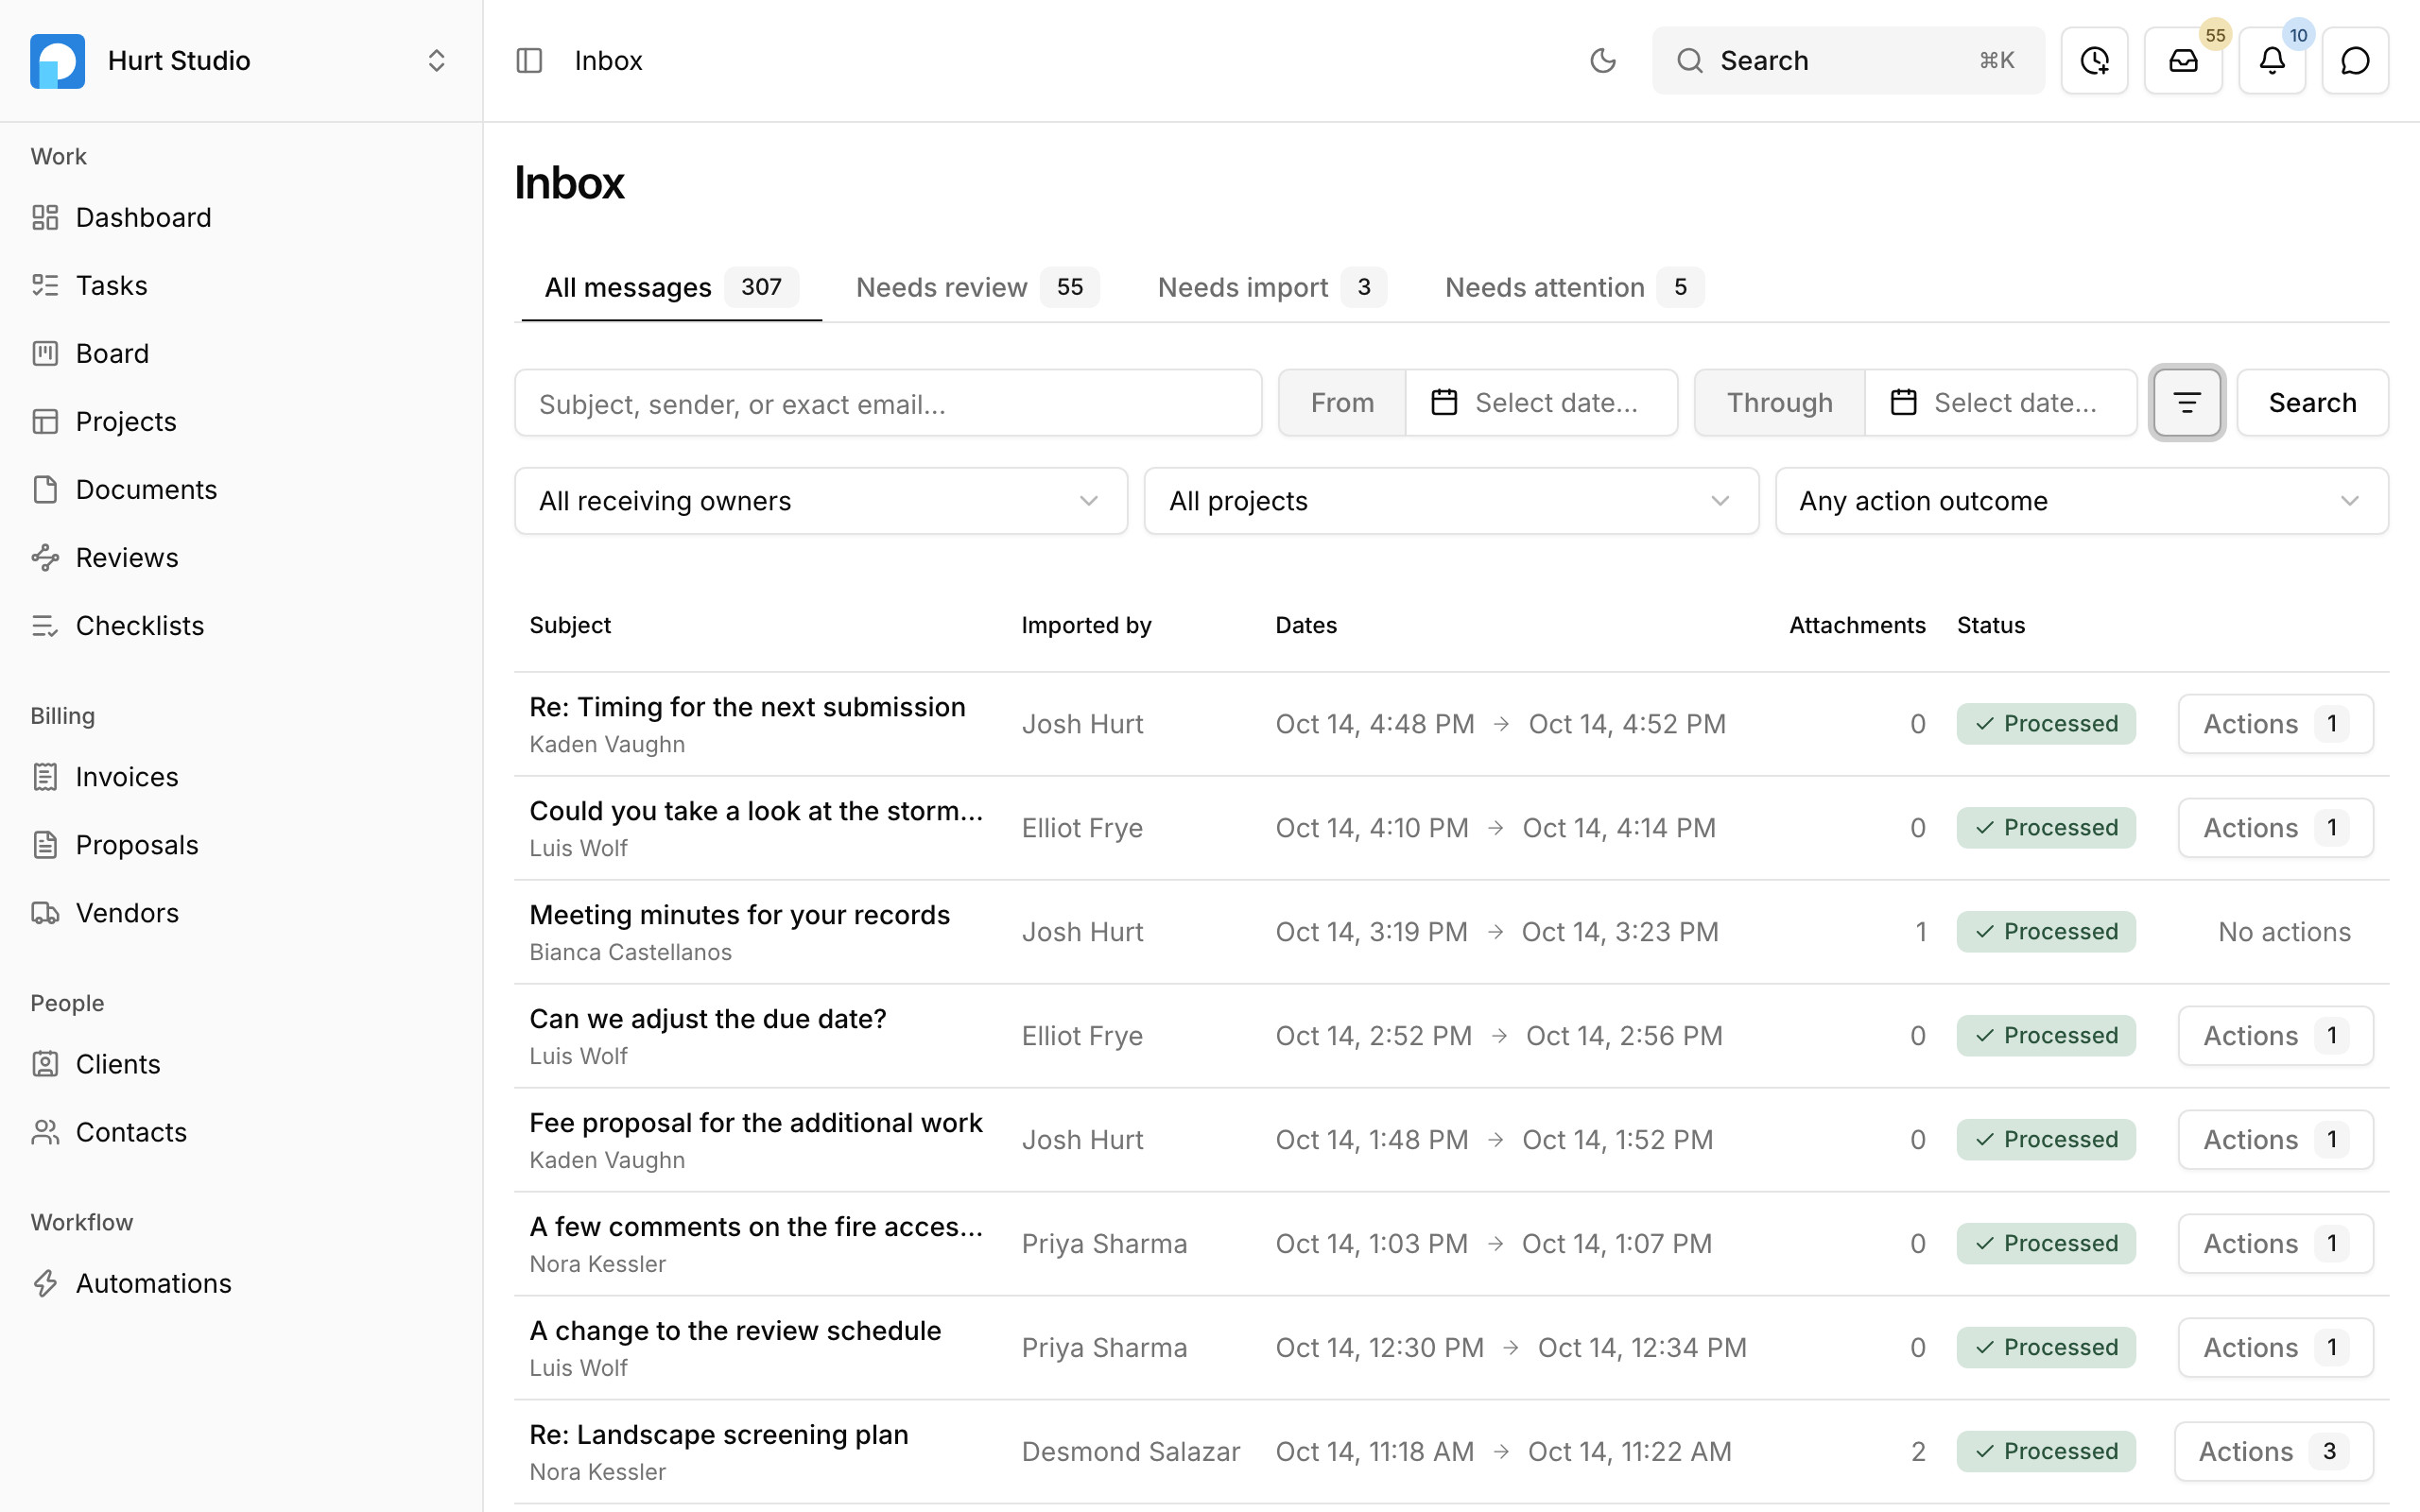Open Actions for Could you take a look message

click(2276, 828)
